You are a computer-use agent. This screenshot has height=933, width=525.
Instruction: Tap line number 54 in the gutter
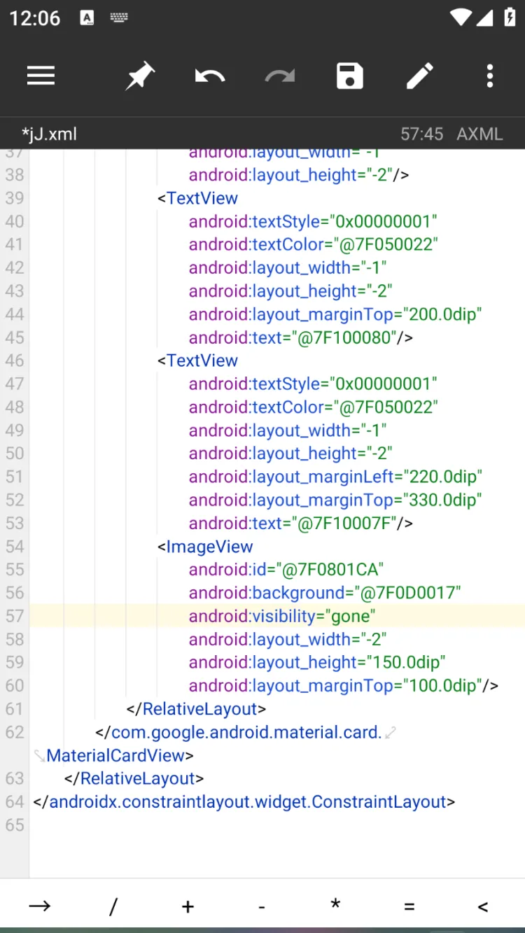coord(15,547)
